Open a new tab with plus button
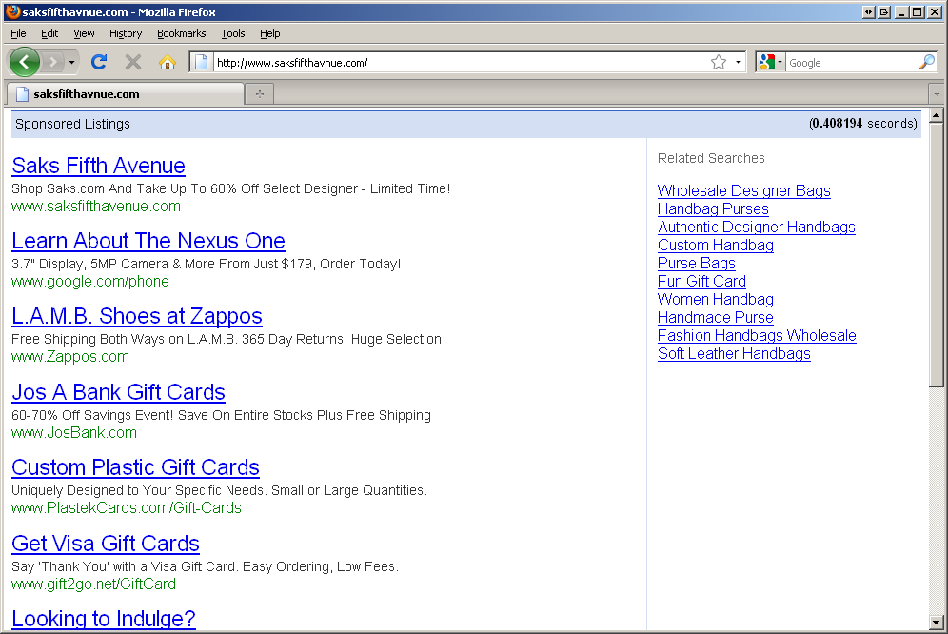948x634 pixels. coord(260,94)
